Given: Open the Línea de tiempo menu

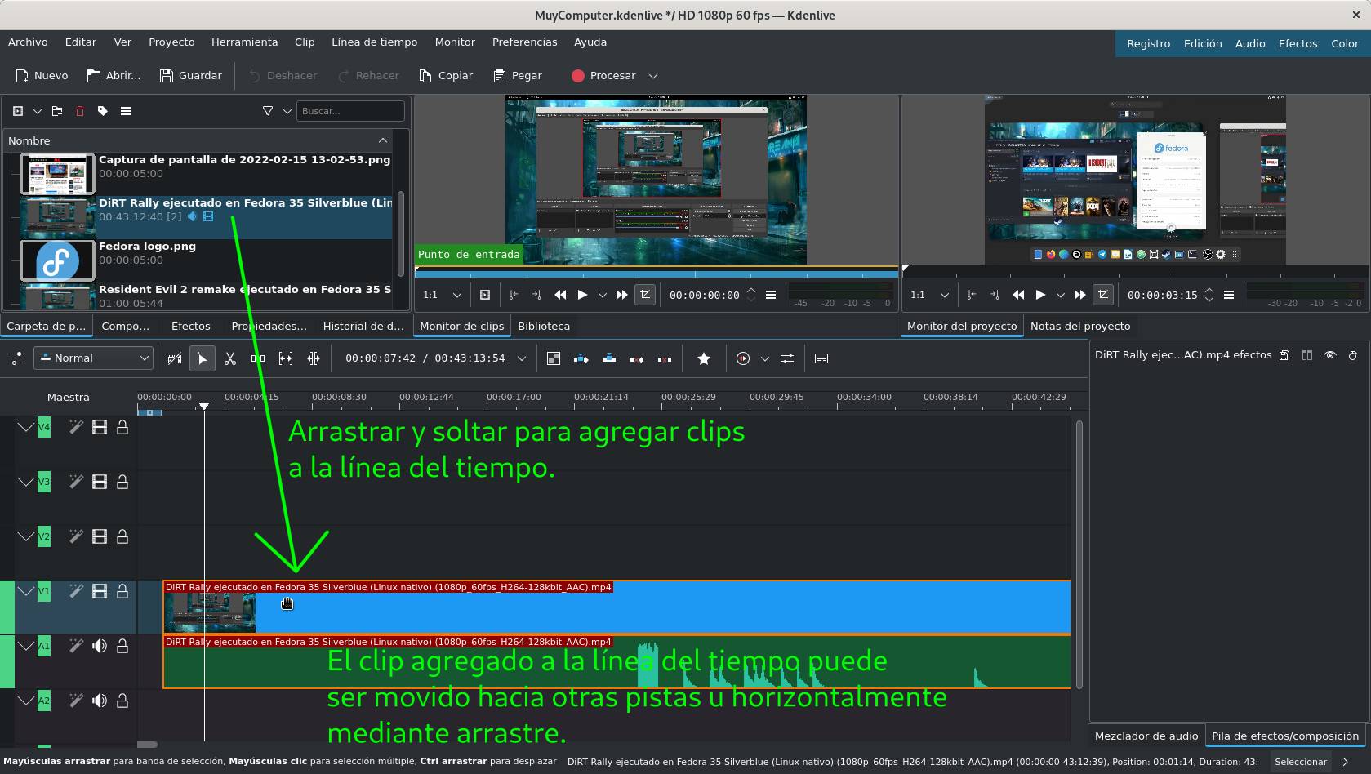Looking at the screenshot, I should [375, 42].
